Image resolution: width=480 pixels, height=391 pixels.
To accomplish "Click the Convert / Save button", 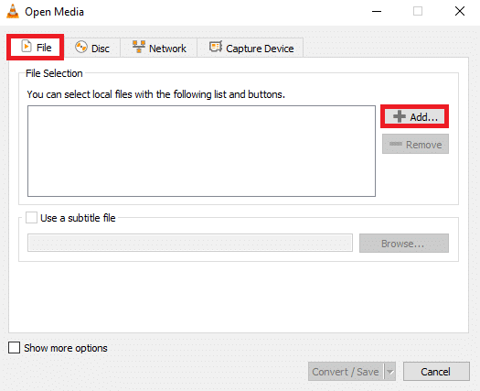I will tap(346, 372).
